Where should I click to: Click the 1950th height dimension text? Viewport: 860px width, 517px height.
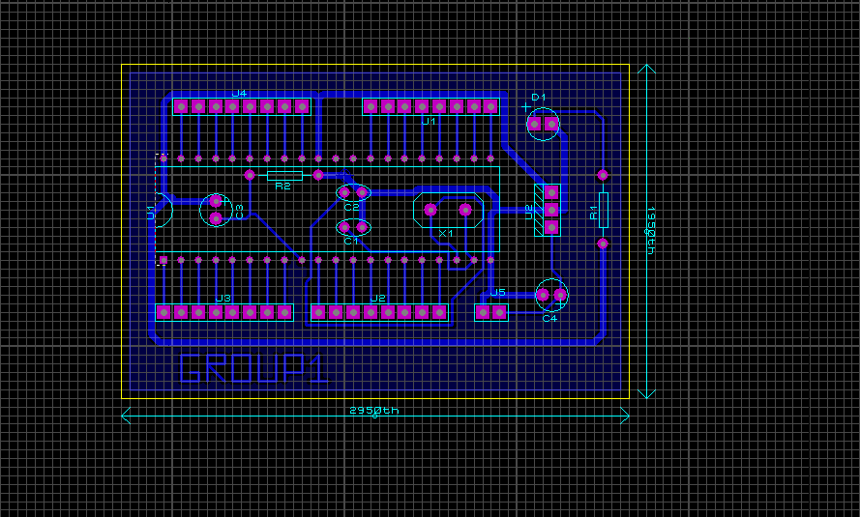coord(651,230)
